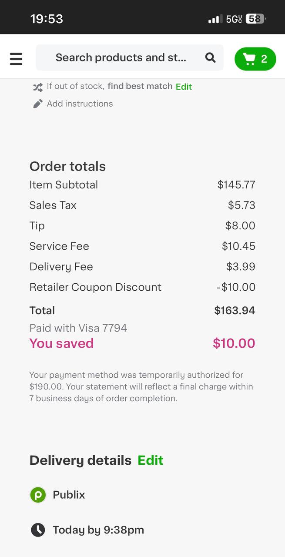Tap Add instructions

pyautogui.click(x=80, y=104)
